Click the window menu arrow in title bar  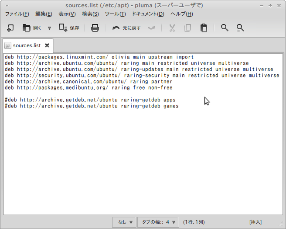click(7, 6)
